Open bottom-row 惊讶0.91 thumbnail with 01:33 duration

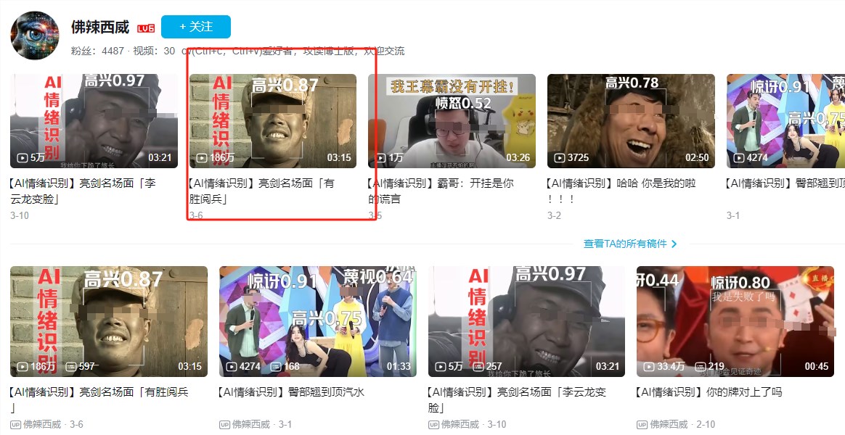click(318, 321)
